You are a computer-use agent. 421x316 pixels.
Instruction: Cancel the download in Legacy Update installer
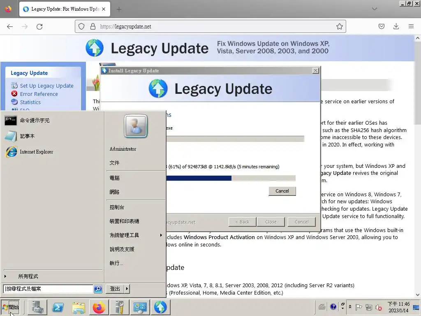[x=282, y=191]
